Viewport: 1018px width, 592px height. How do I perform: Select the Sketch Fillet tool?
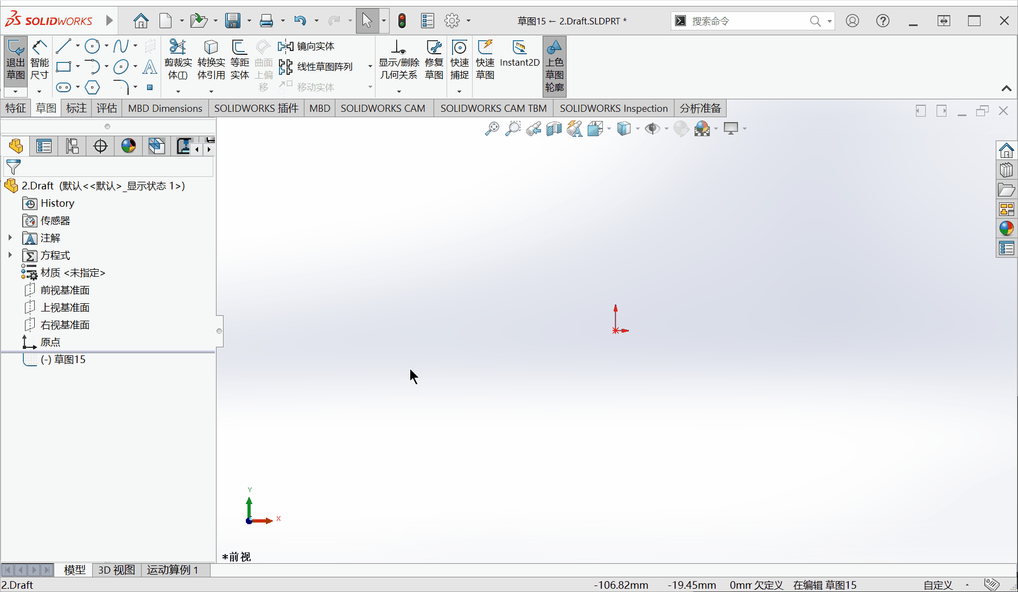click(x=121, y=87)
